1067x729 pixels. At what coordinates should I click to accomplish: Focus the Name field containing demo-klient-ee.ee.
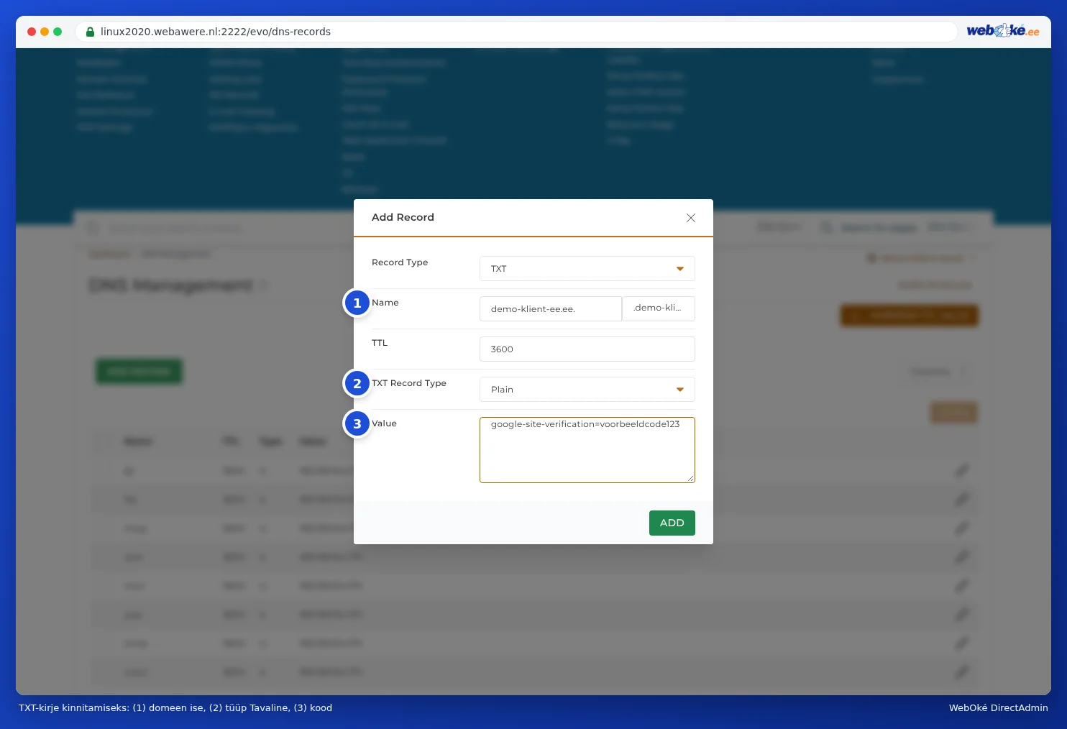(x=550, y=309)
